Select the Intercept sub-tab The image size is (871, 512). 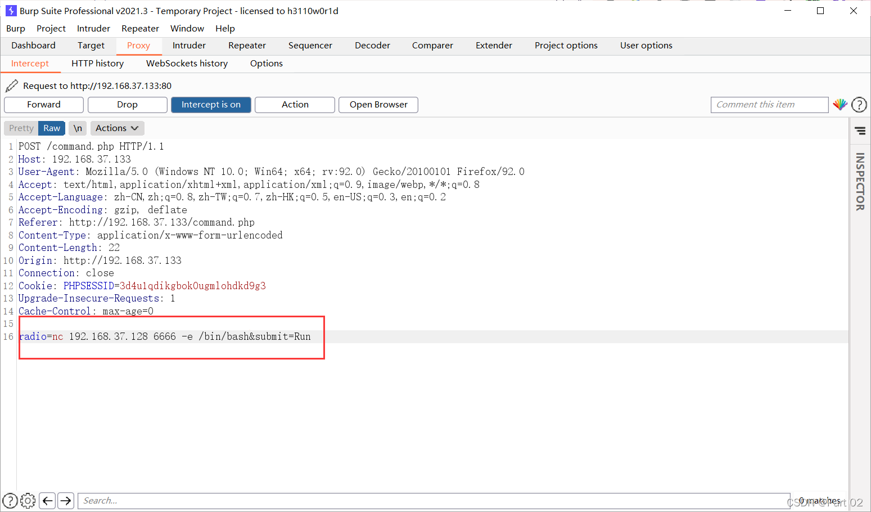[x=30, y=64]
